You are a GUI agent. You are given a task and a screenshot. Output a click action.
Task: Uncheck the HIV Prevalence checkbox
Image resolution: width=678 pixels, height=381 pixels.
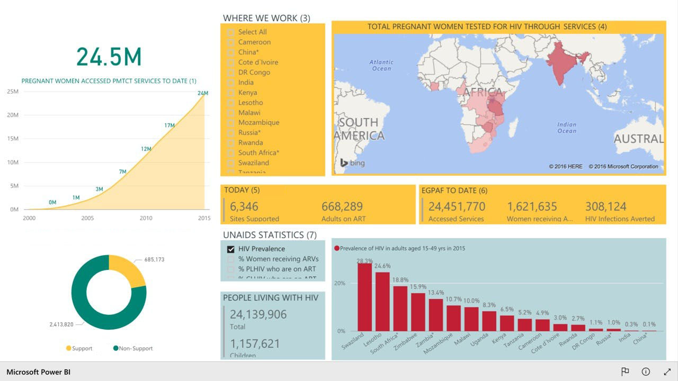coord(231,249)
